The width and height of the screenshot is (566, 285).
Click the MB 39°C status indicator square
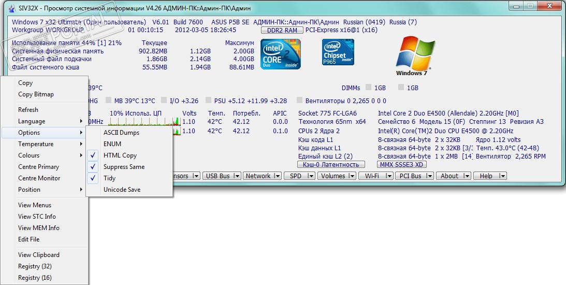coord(109,101)
